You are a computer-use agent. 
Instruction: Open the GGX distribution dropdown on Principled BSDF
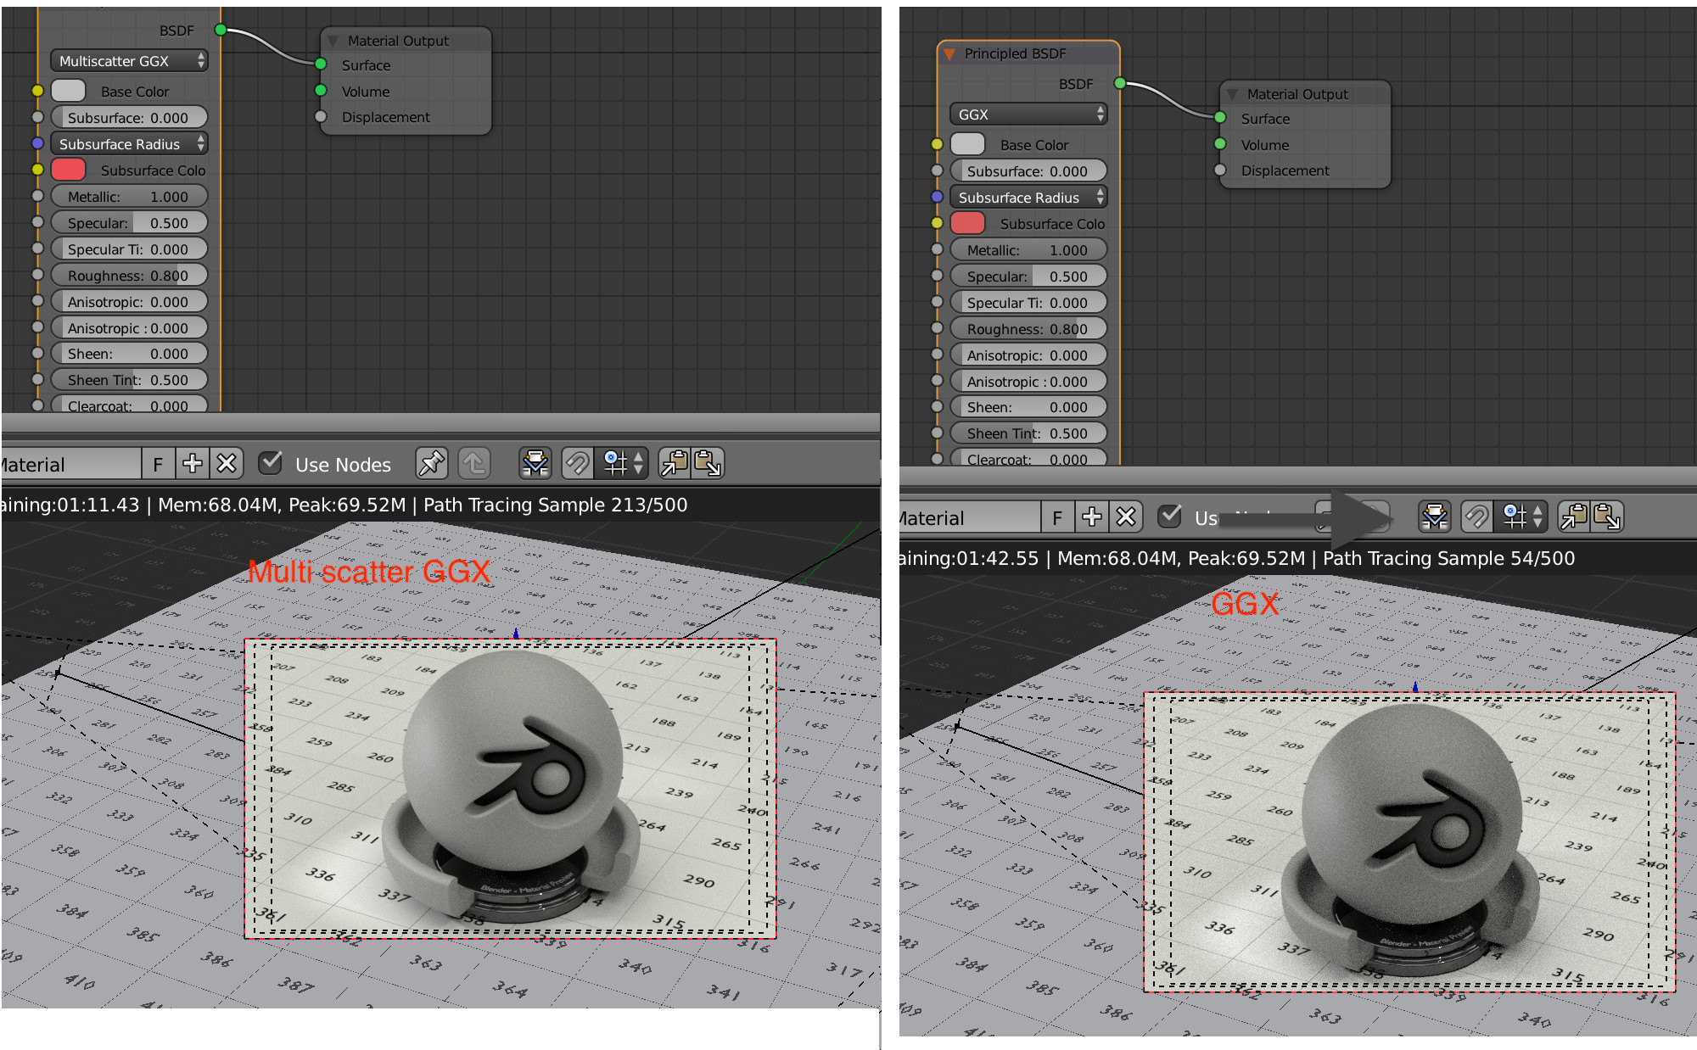tap(1028, 114)
